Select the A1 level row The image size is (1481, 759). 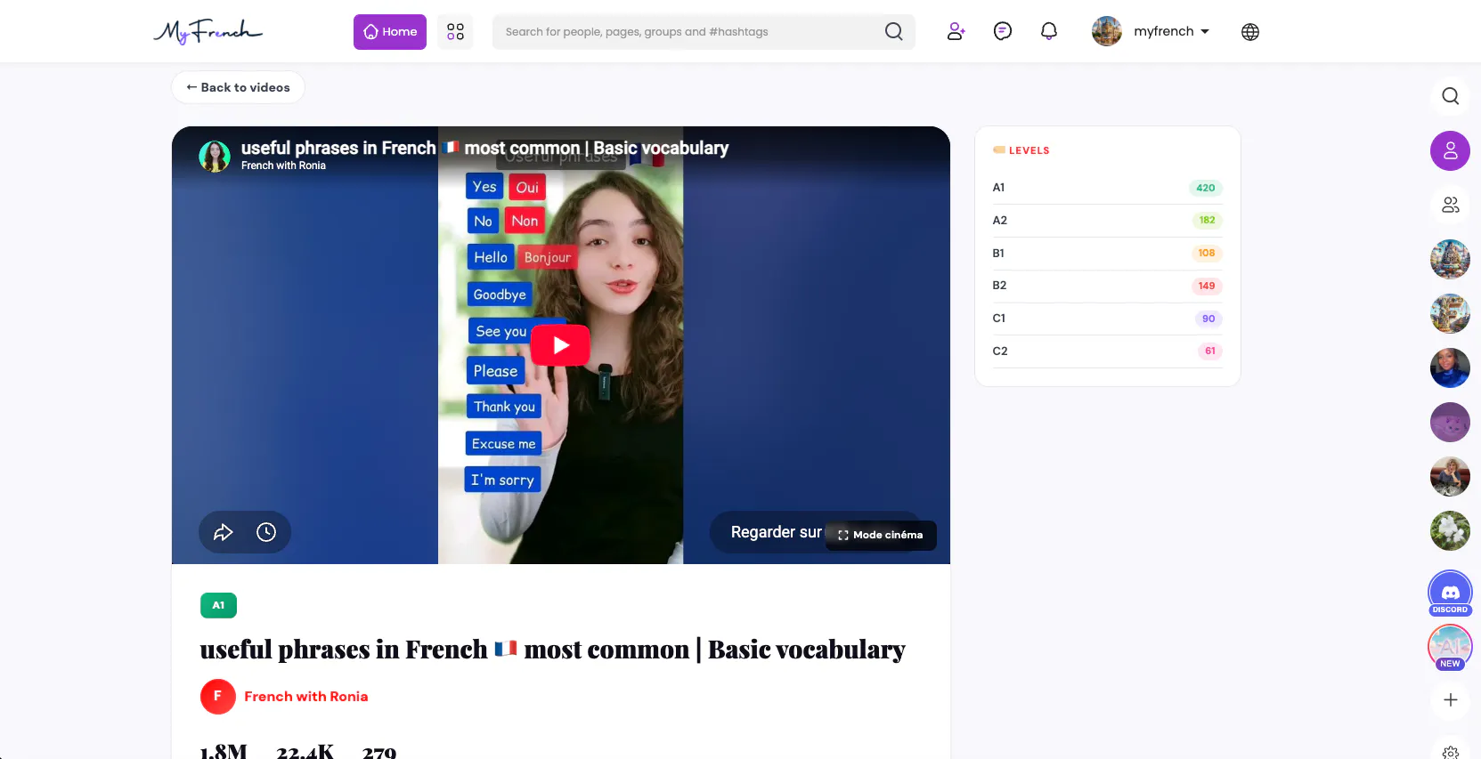click(1107, 188)
